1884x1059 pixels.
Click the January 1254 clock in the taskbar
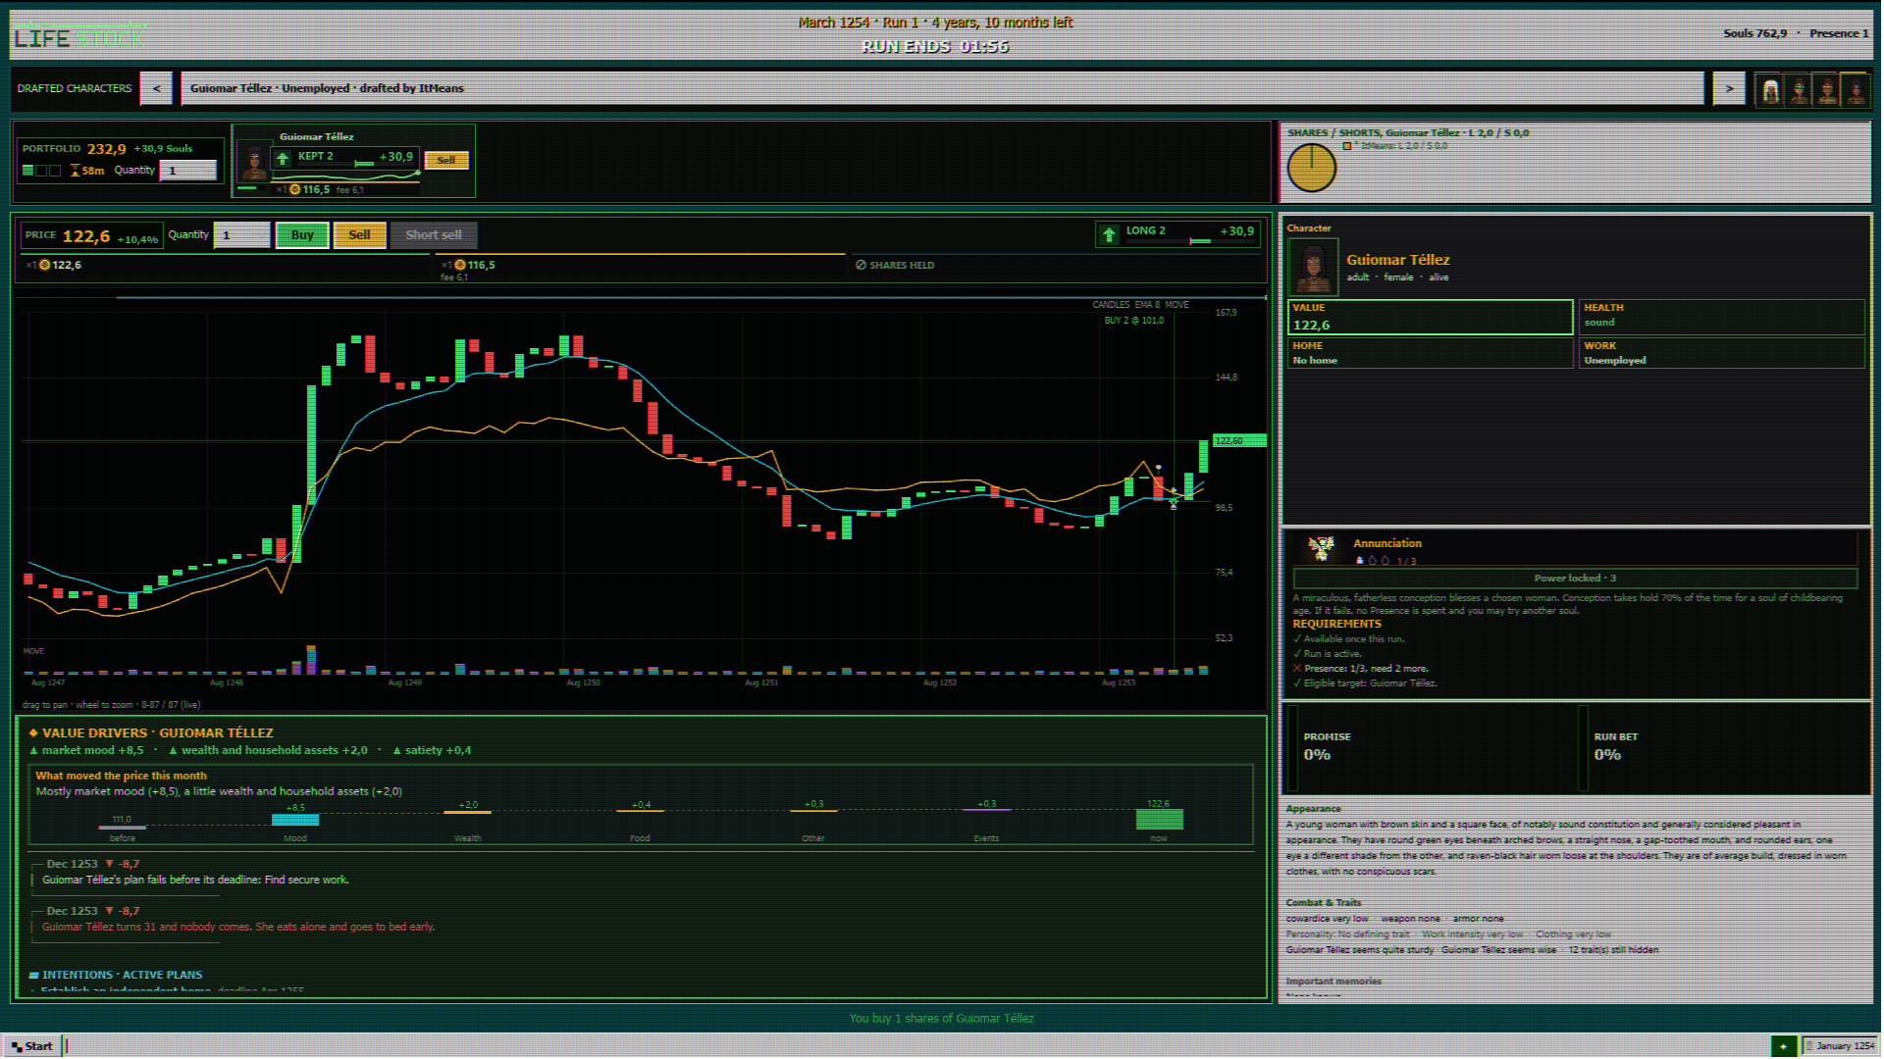point(1840,1046)
